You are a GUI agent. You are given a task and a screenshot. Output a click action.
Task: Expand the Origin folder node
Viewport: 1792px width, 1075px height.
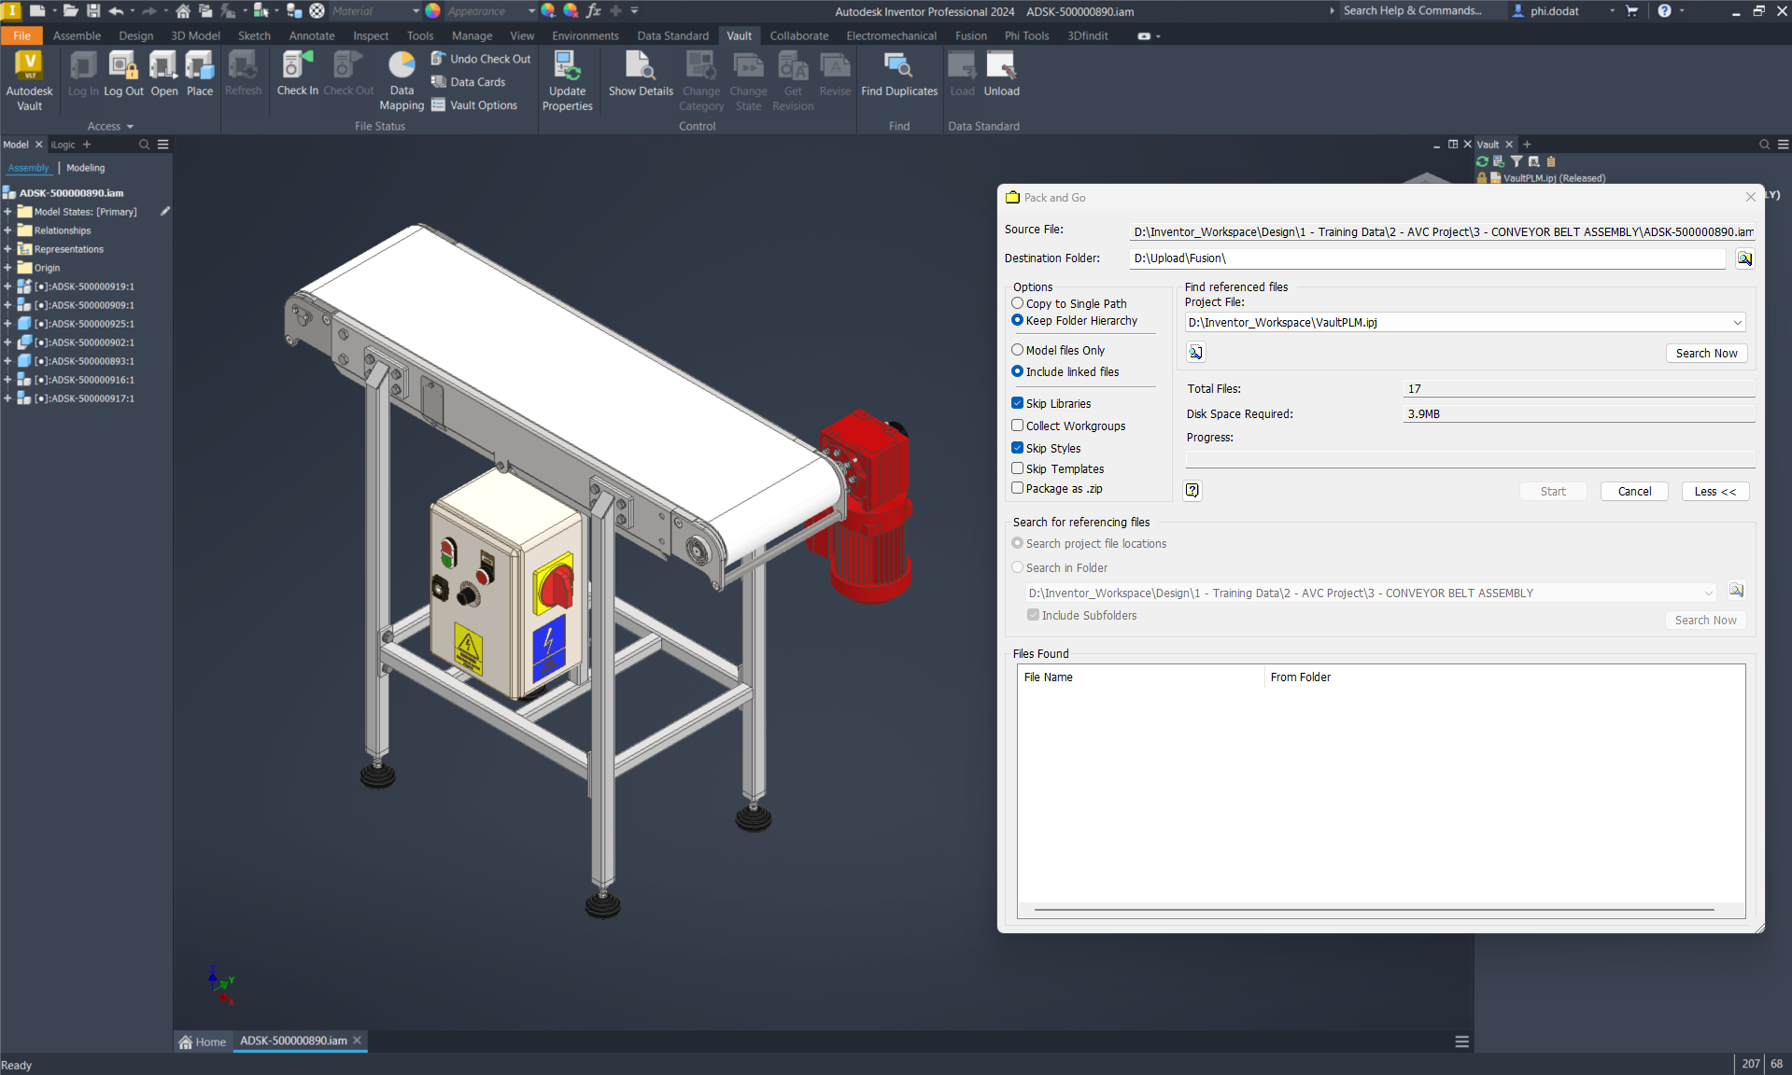click(7, 268)
